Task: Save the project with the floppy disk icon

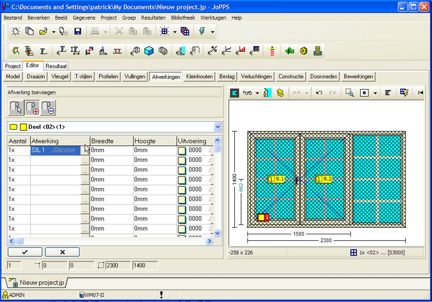Action: click(x=78, y=31)
